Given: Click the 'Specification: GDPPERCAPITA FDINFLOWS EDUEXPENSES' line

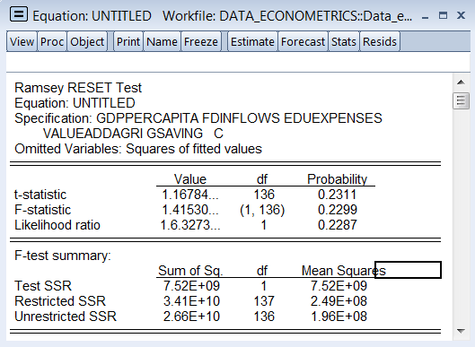Looking at the screenshot, I should (x=198, y=118).
